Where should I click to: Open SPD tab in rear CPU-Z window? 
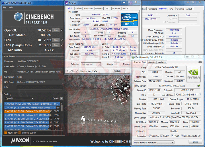(171, 9)
